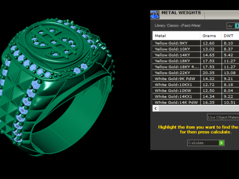239x179 pixels.
Task: Select the White Gold:9K PdW row
Action: click(196, 79)
